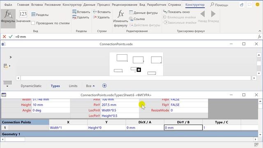Collapse the ribbon with the chevron

260,31
